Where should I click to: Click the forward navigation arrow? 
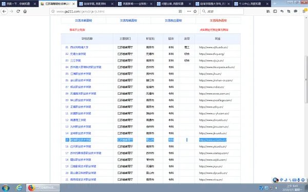click(x=11, y=11)
